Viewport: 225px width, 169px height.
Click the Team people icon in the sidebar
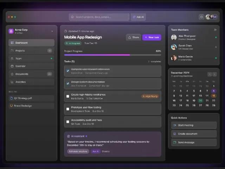click(12, 58)
